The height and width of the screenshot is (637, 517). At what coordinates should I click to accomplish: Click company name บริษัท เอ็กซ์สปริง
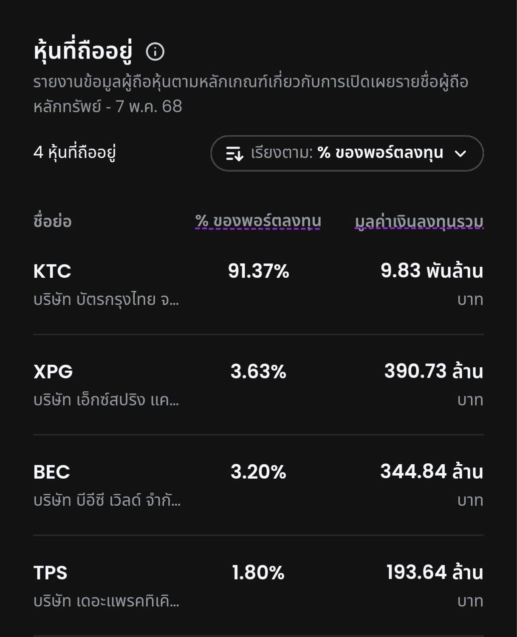click(106, 400)
